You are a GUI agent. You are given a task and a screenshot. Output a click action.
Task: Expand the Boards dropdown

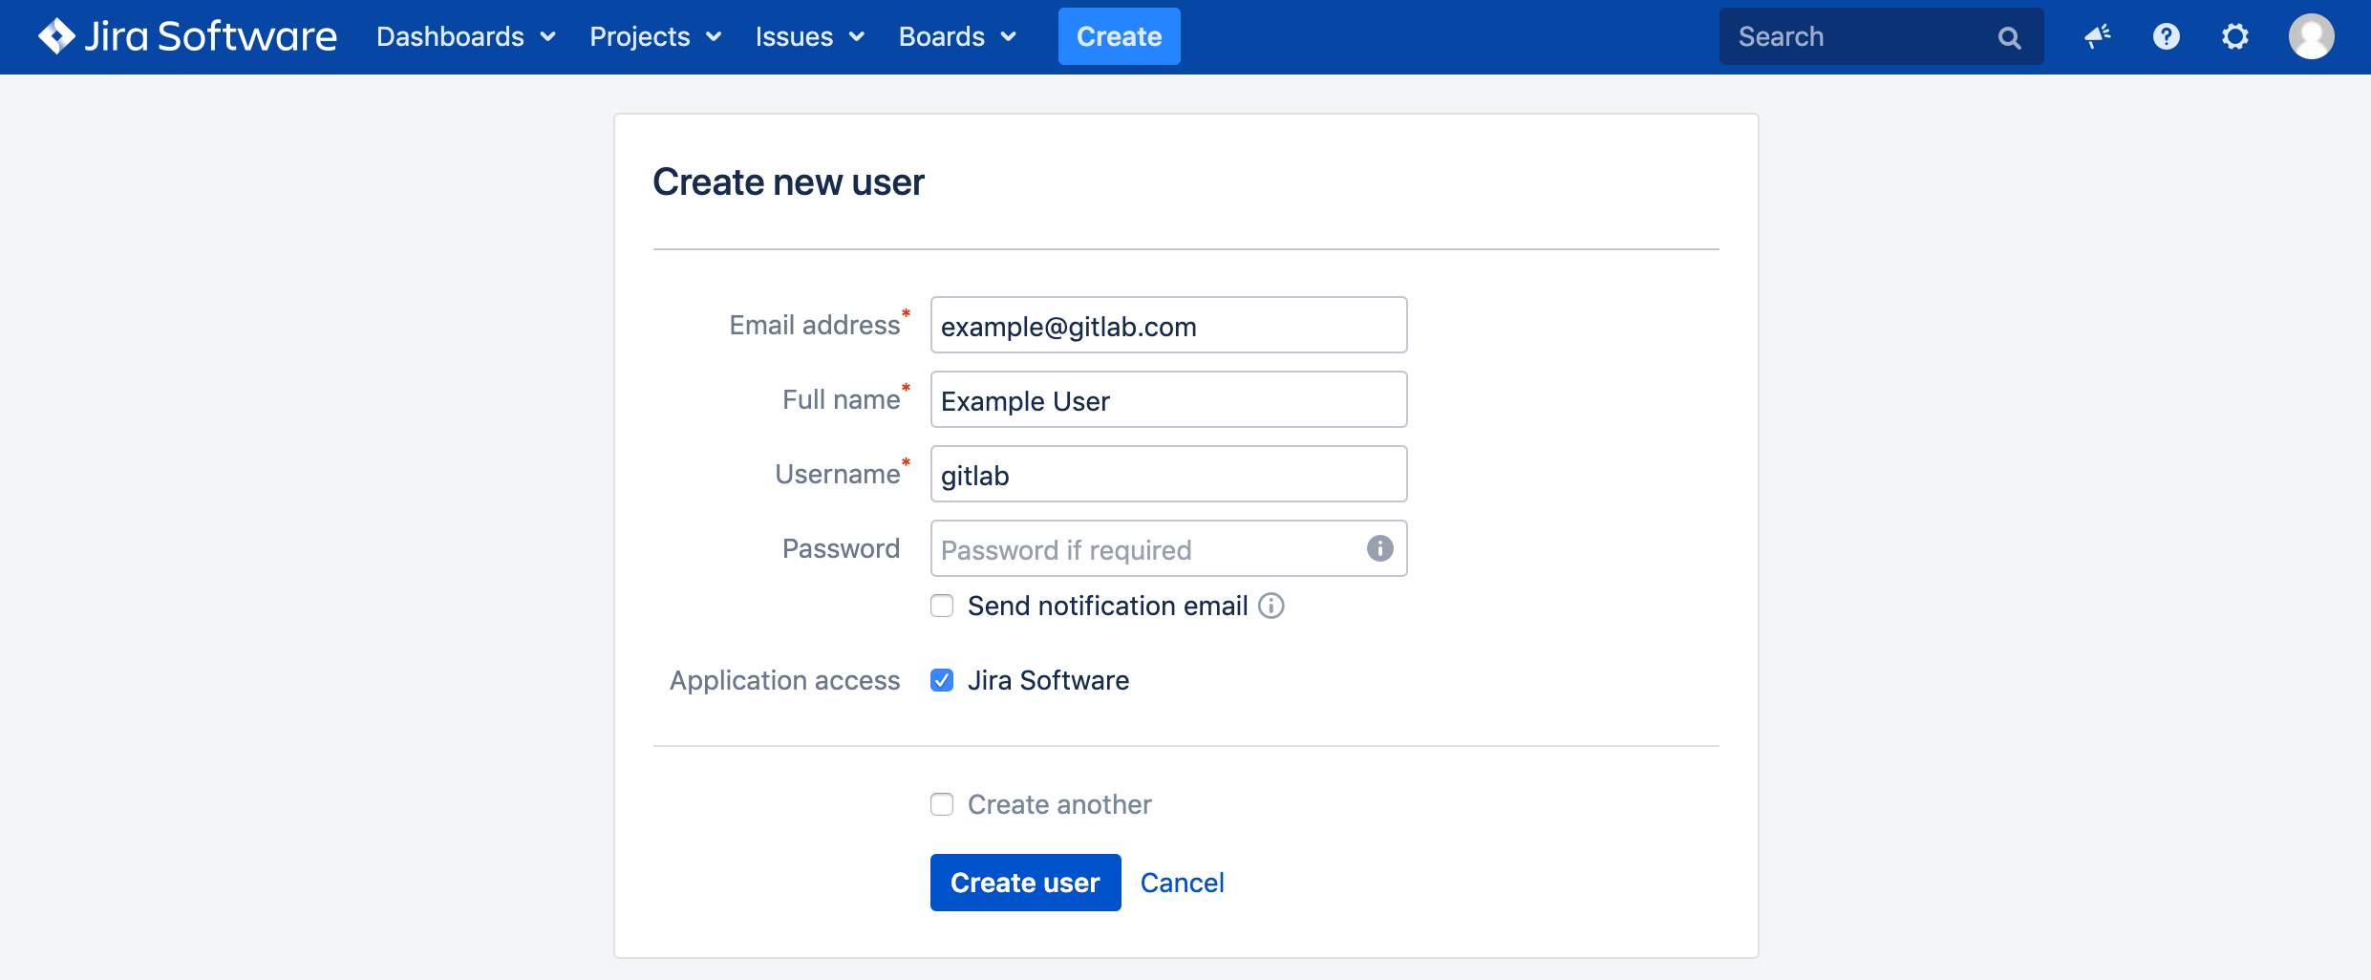[957, 36]
